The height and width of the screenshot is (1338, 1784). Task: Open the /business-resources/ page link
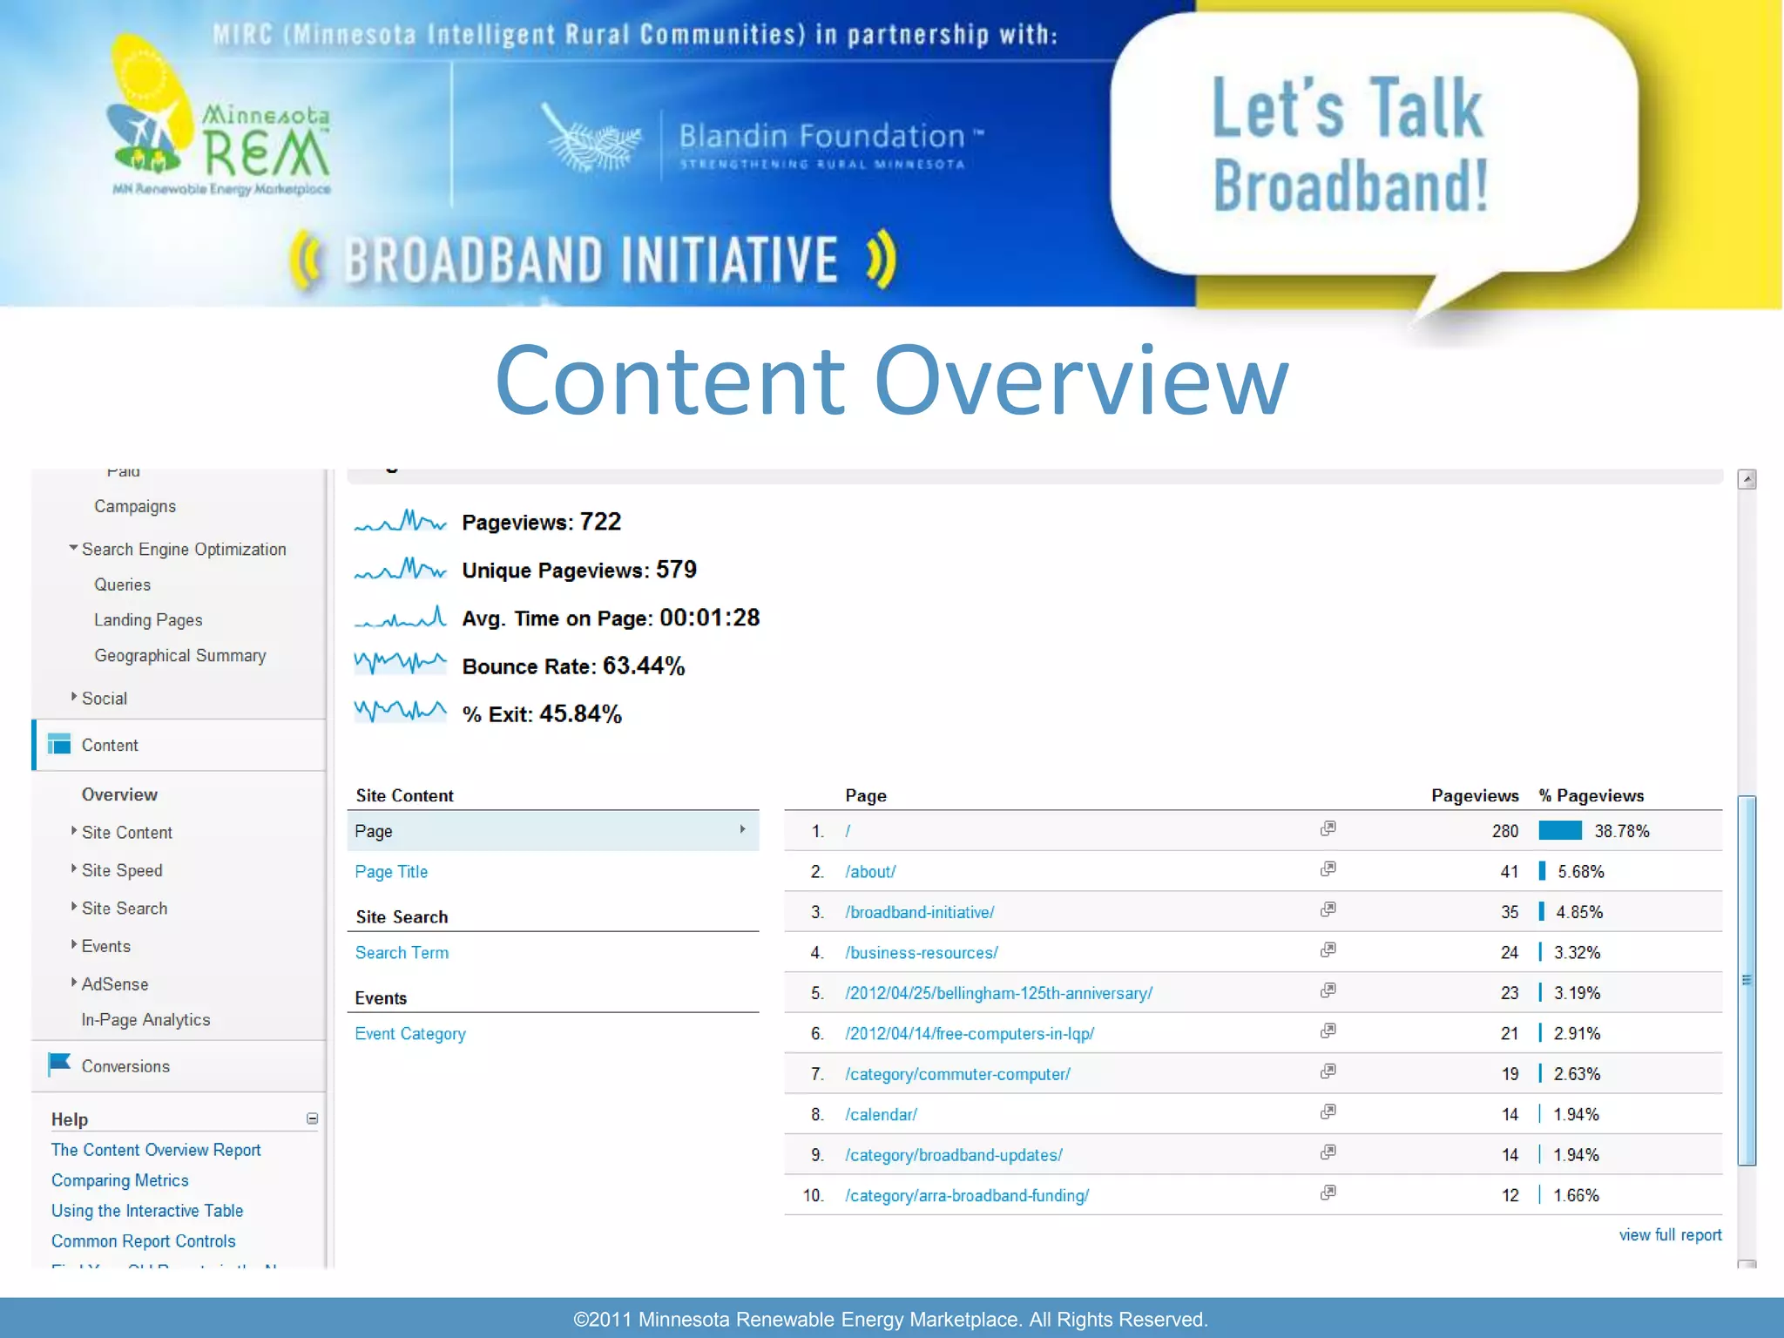[x=922, y=953]
